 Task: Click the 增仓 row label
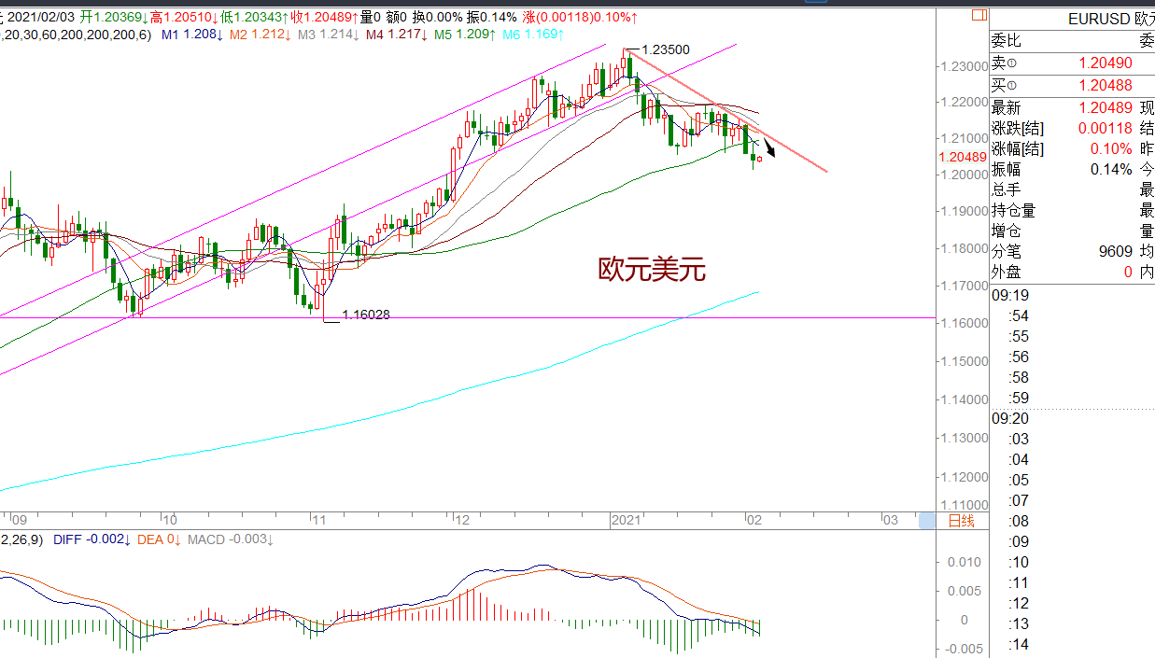pos(1006,231)
